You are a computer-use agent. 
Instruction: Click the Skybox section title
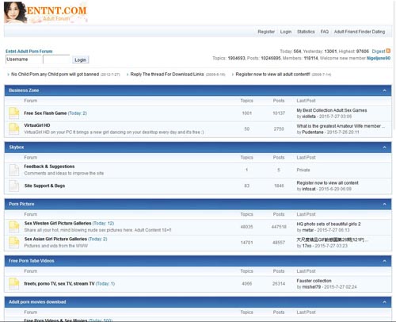[17, 148]
